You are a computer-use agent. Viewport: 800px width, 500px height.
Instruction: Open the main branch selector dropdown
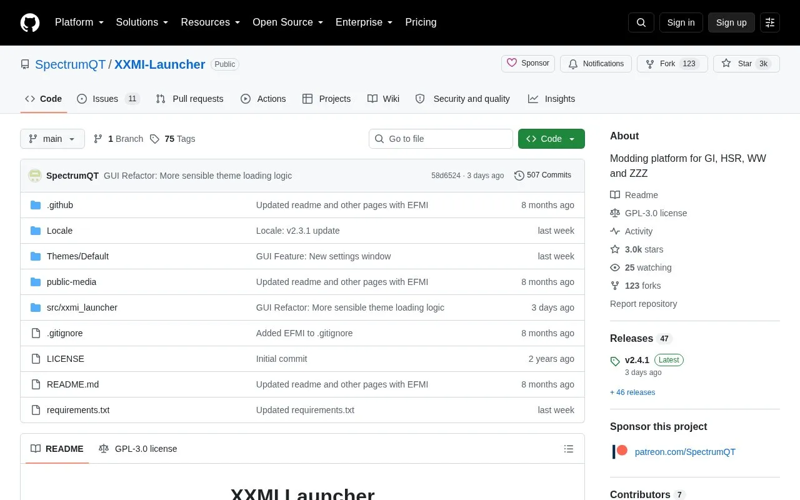coord(52,139)
